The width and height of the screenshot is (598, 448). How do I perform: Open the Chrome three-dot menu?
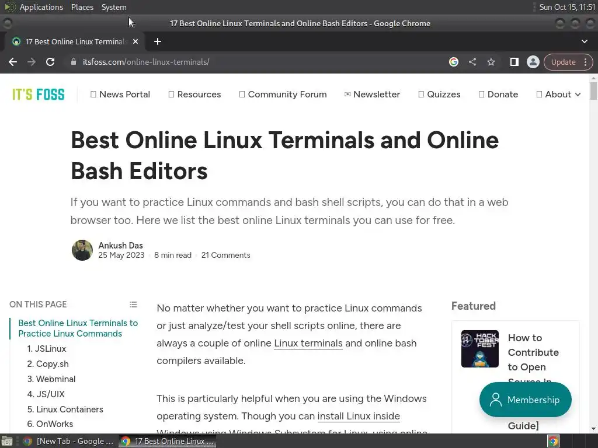click(x=585, y=62)
